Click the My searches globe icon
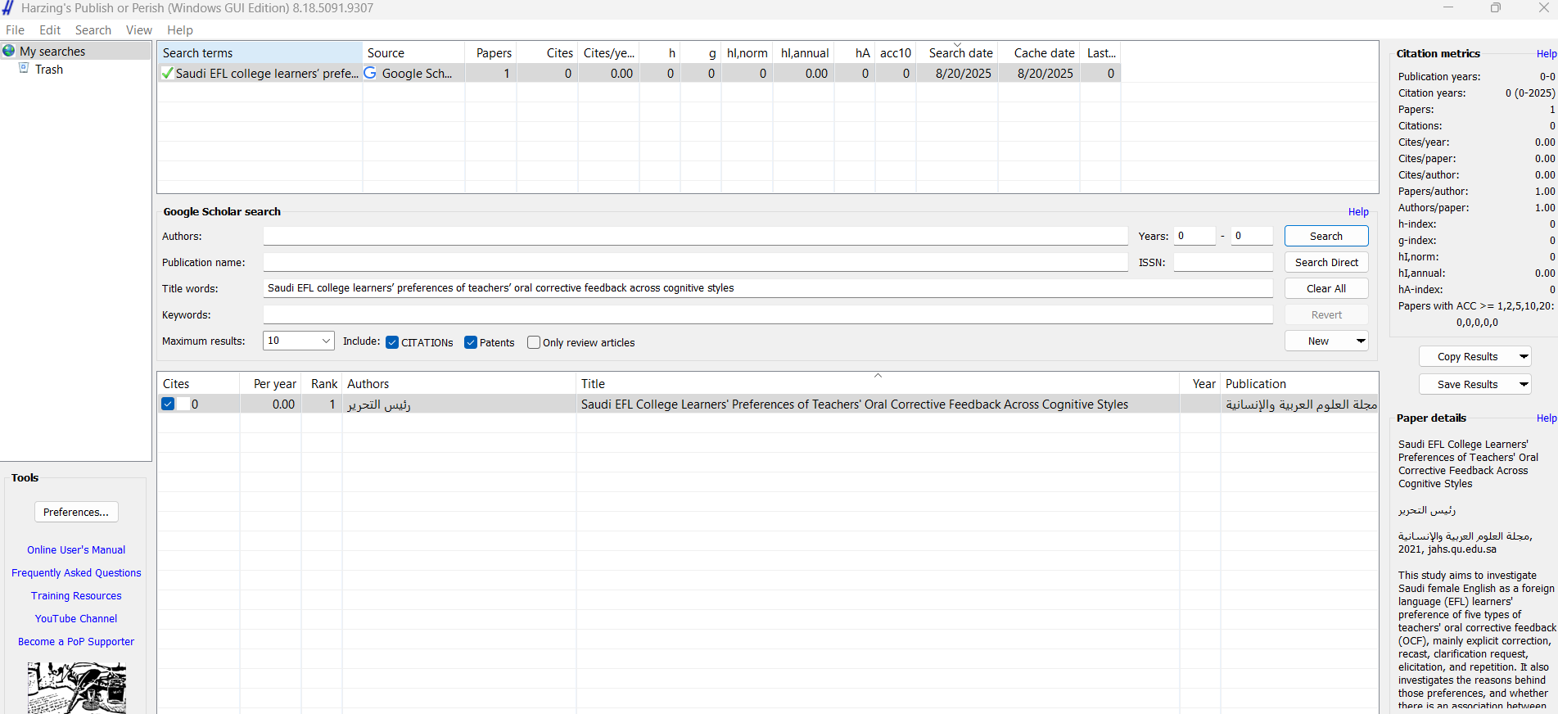The width and height of the screenshot is (1558, 714). click(9, 51)
